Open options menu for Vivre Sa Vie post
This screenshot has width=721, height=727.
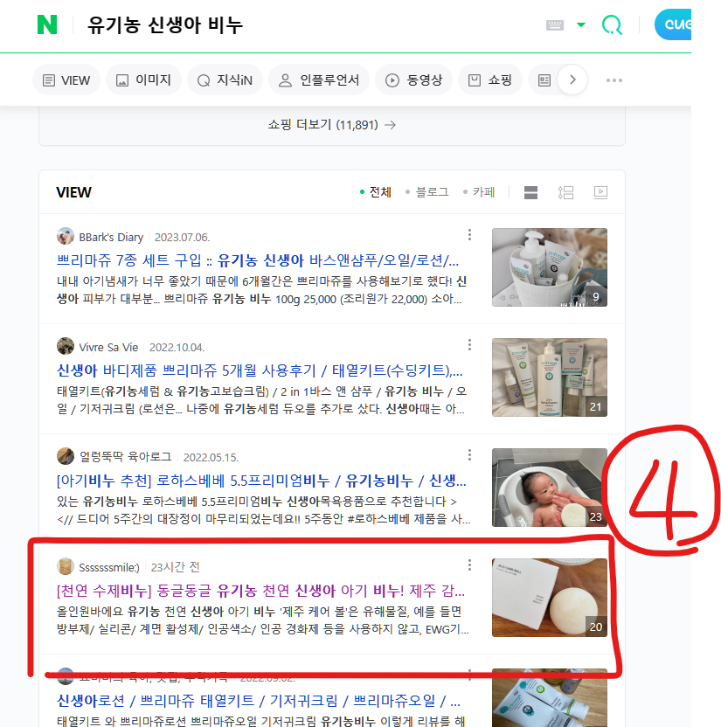click(x=469, y=344)
